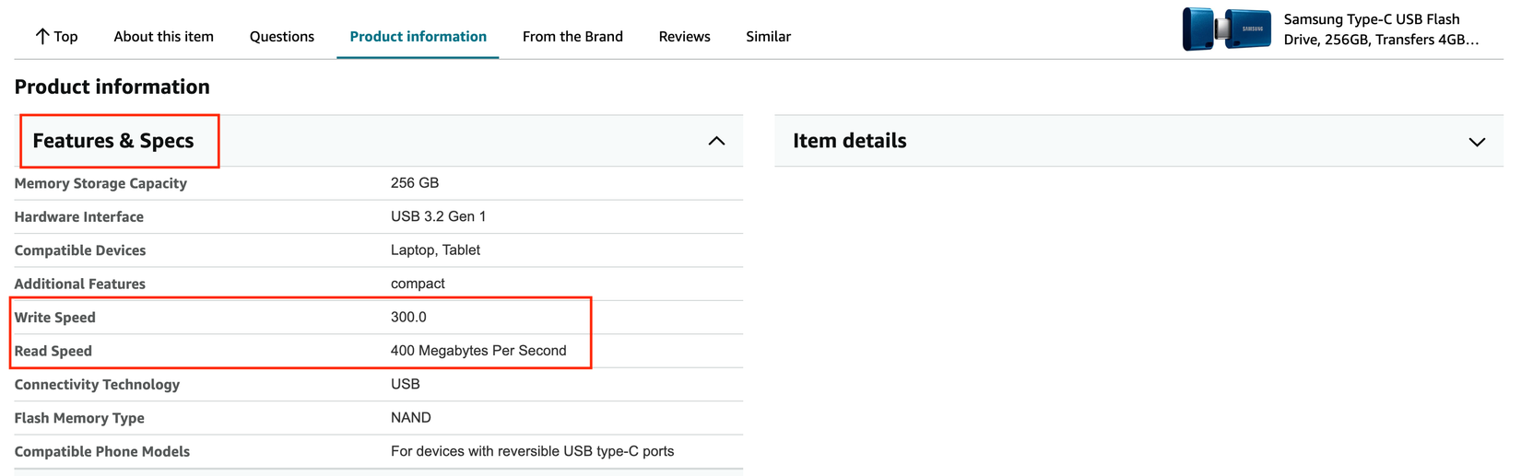Jump to the Reviews tab
The image size is (1521, 476).
684,37
